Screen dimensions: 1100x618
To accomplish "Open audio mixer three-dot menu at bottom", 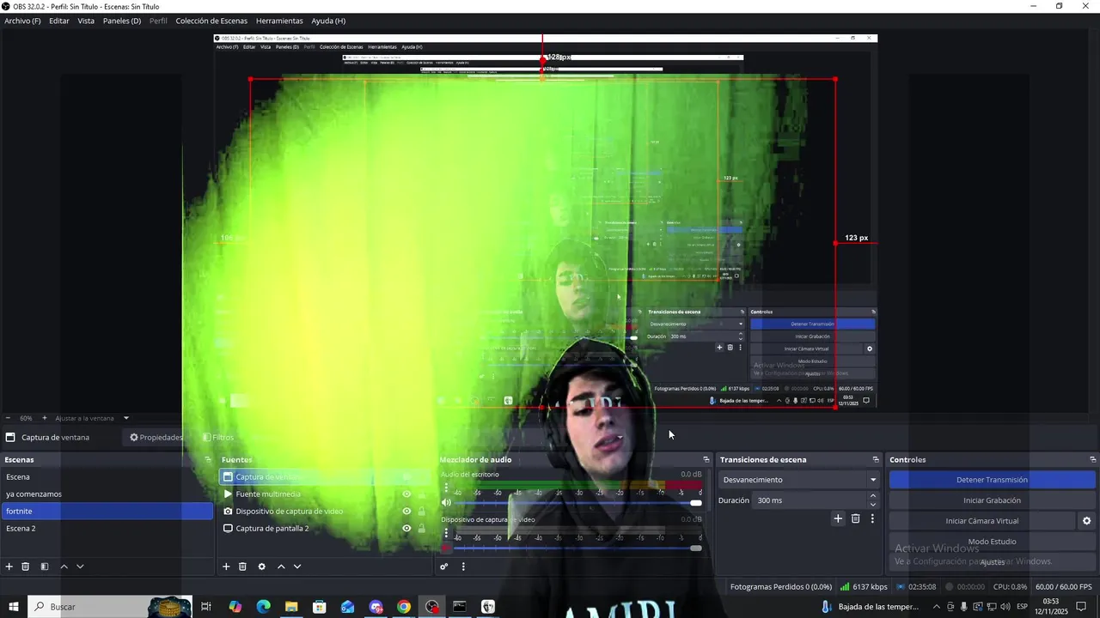I will click(463, 566).
